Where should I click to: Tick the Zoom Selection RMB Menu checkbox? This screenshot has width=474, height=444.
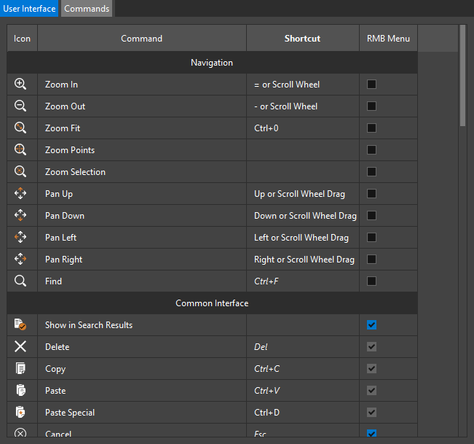(371, 171)
